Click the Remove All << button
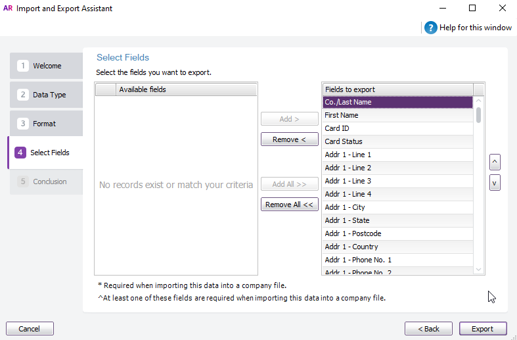 click(x=289, y=205)
